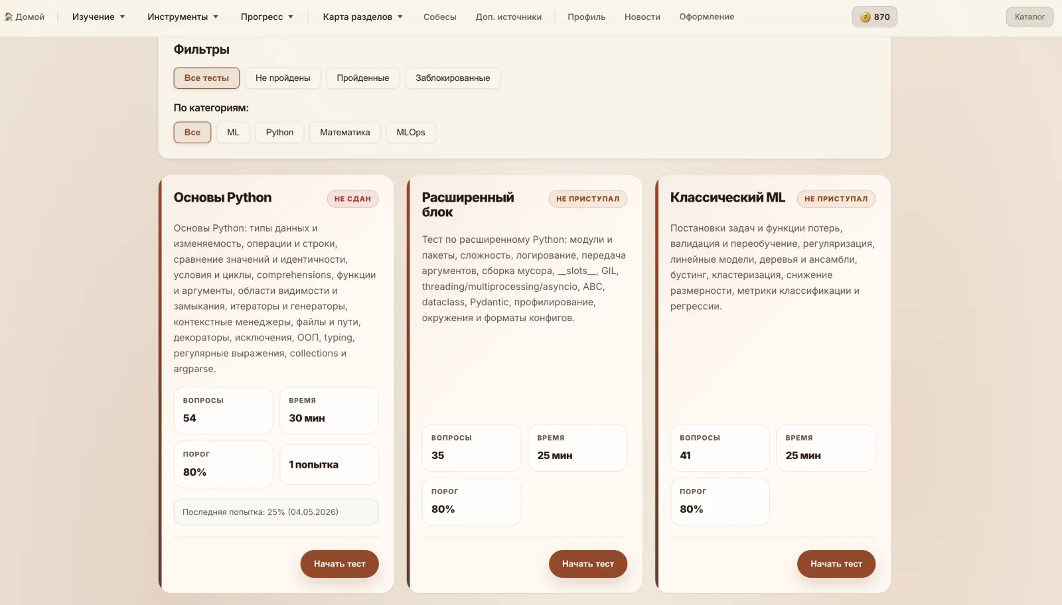Filter by Заблокированные tests
This screenshot has width=1062, height=605.
point(453,78)
